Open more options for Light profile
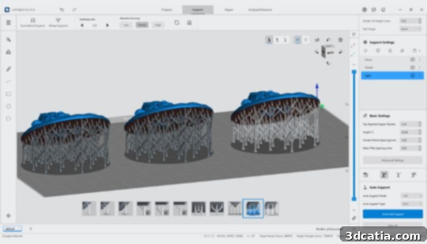Screen dimensions: 427x244 click(420, 76)
